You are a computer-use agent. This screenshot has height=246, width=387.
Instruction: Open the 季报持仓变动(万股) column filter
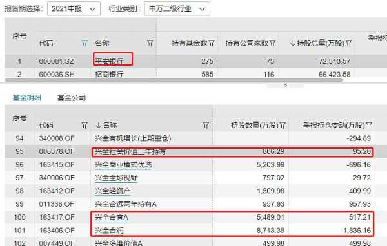pyautogui.click(x=369, y=126)
